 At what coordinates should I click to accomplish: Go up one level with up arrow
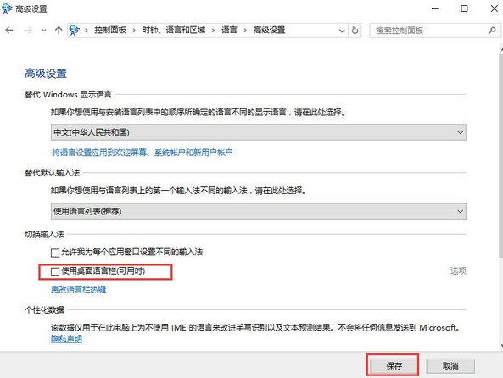(59, 31)
